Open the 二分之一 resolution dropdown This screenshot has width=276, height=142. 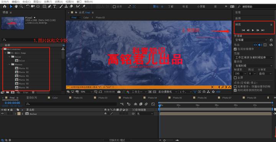[139, 92]
